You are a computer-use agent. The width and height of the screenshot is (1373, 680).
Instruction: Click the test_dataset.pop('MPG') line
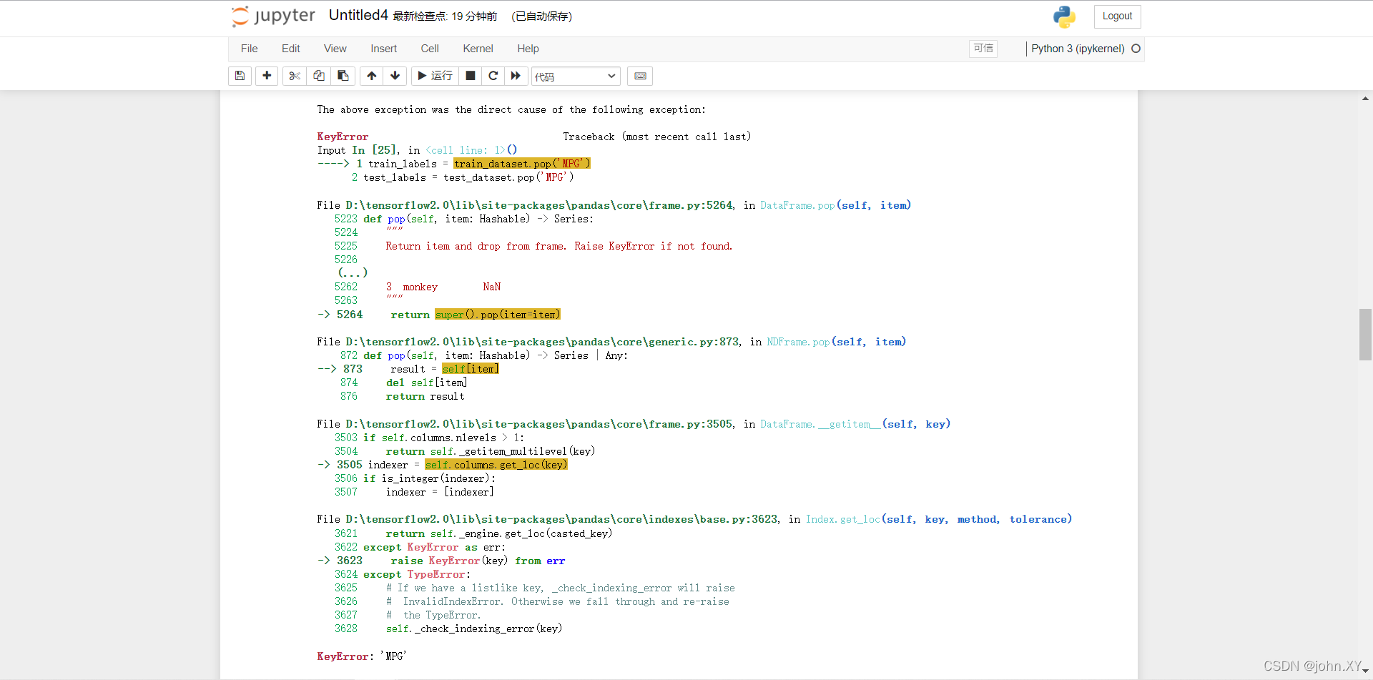468,177
